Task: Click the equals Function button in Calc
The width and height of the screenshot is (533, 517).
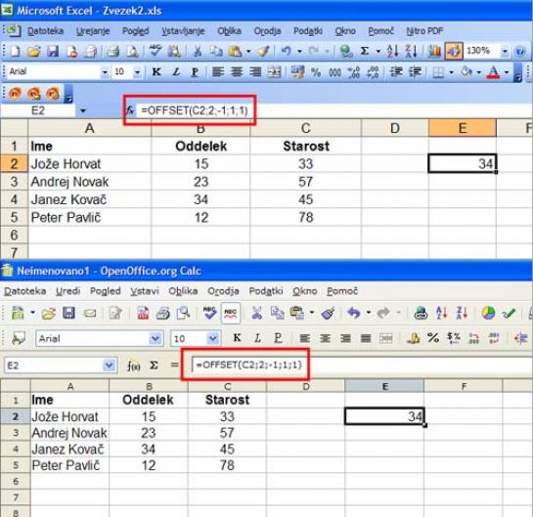Action: point(174,366)
